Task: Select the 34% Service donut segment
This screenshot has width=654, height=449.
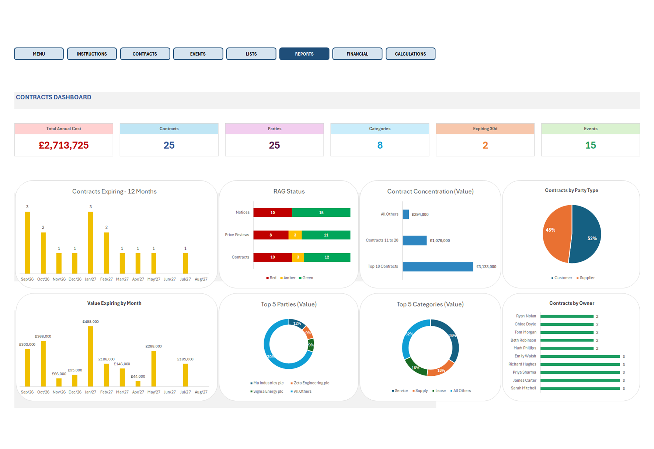Action: [452, 336]
